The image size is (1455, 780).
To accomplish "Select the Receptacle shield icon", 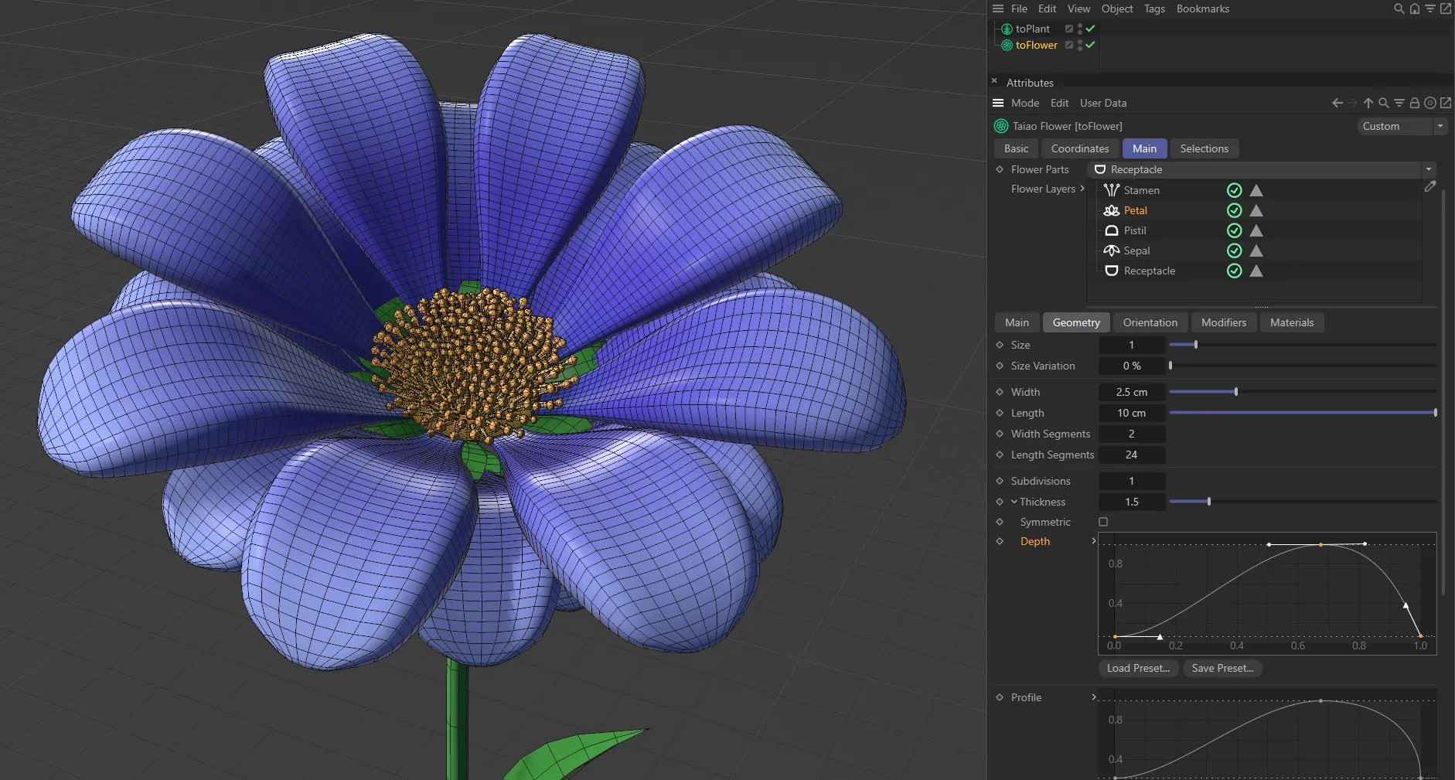I will click(1111, 271).
